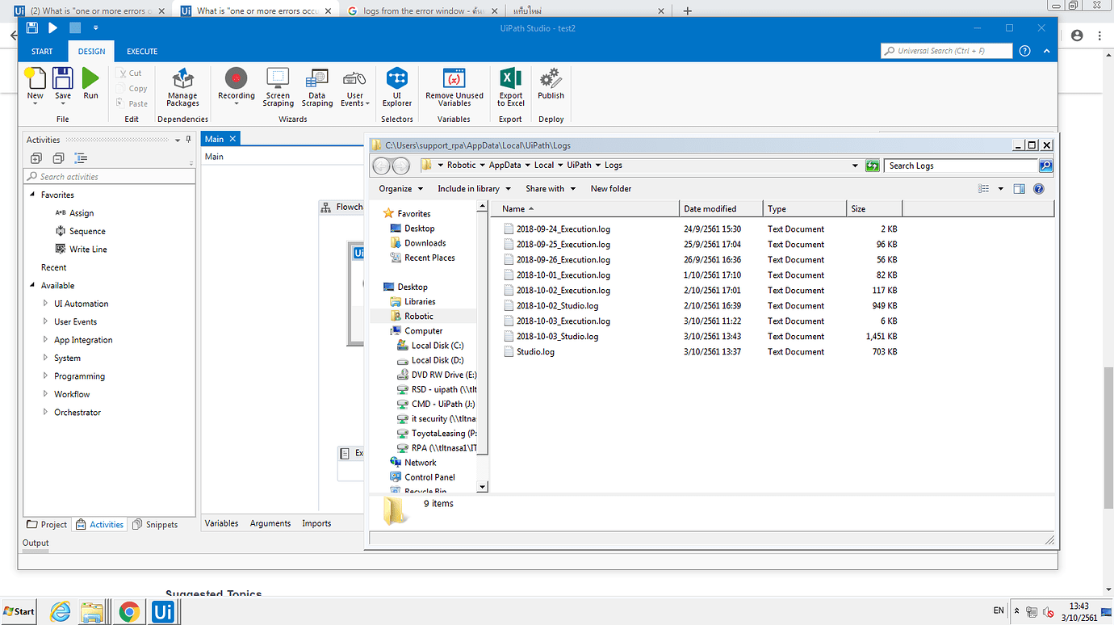
Task: Click the Publish icon
Action: (x=551, y=84)
